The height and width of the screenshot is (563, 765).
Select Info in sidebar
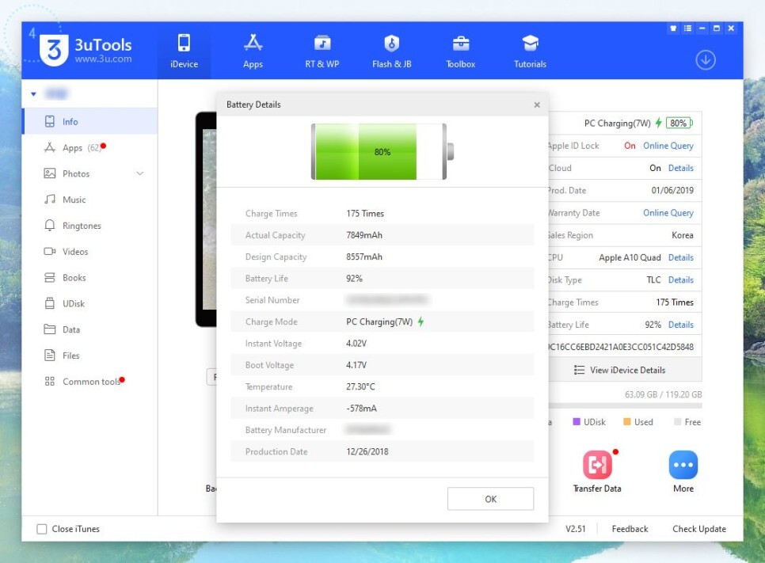tap(90, 121)
